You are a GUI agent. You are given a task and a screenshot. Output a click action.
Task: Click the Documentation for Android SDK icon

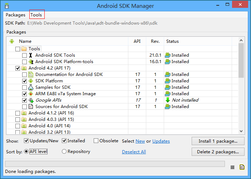(x=31, y=75)
